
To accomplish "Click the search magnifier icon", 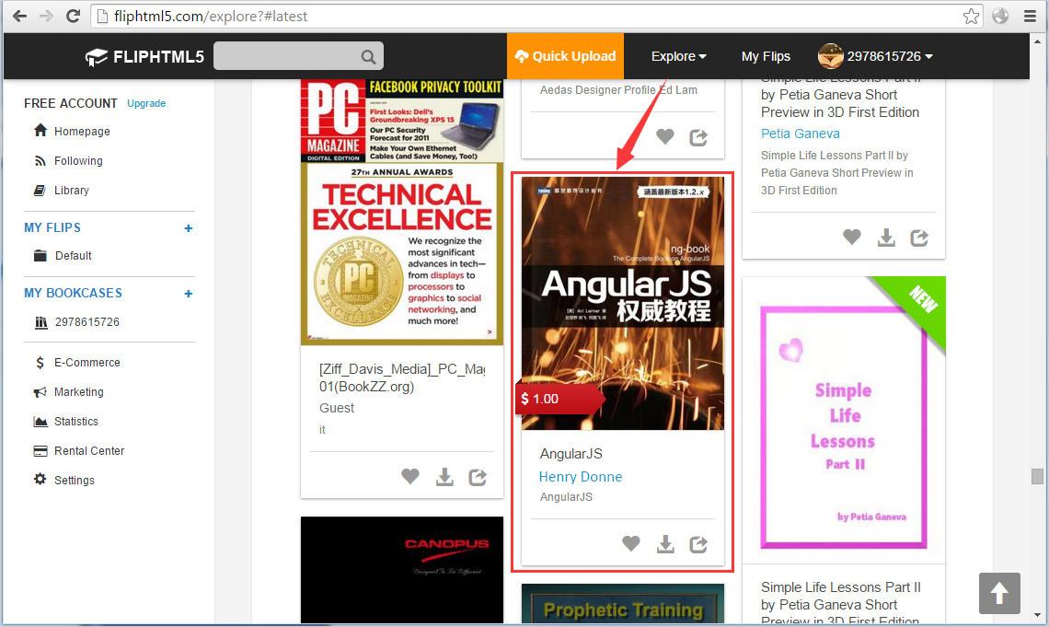I will (368, 57).
